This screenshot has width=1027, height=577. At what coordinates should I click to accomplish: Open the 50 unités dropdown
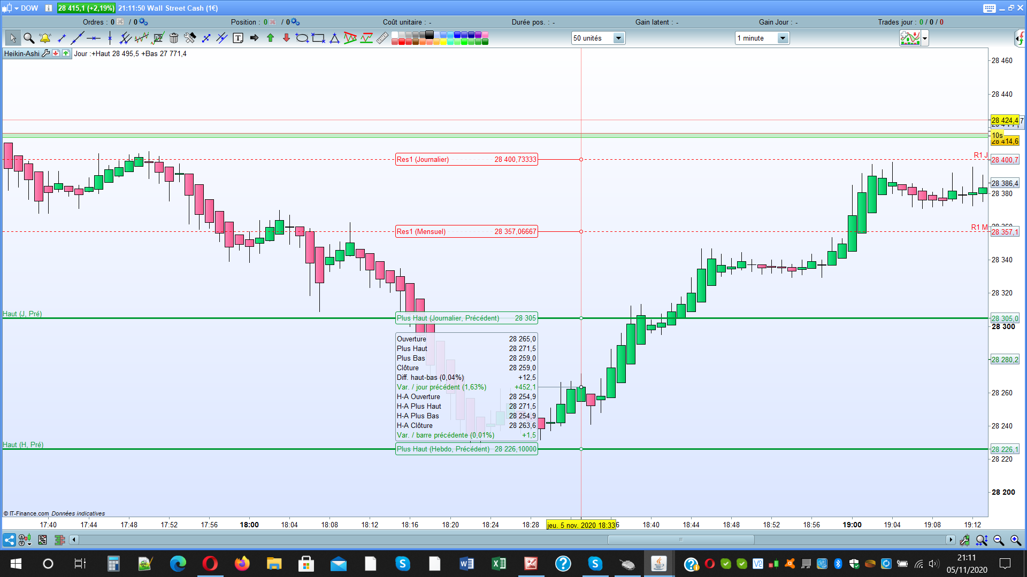(x=618, y=38)
